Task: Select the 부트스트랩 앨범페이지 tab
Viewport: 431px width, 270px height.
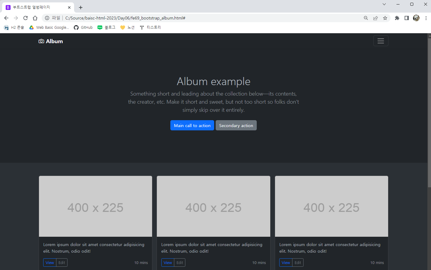Action: [38, 7]
